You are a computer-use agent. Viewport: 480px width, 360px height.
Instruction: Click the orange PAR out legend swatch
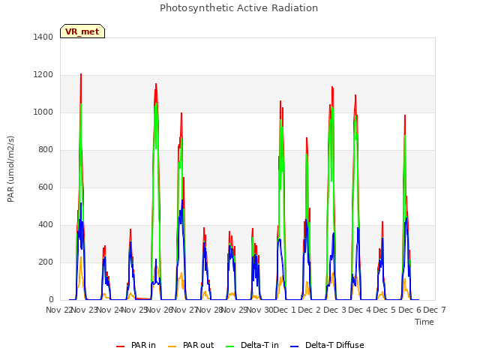tap(172, 346)
